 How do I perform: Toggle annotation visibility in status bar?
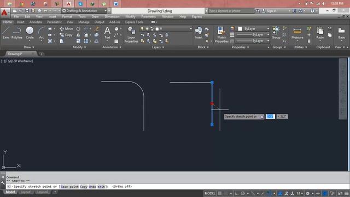(x=280, y=193)
